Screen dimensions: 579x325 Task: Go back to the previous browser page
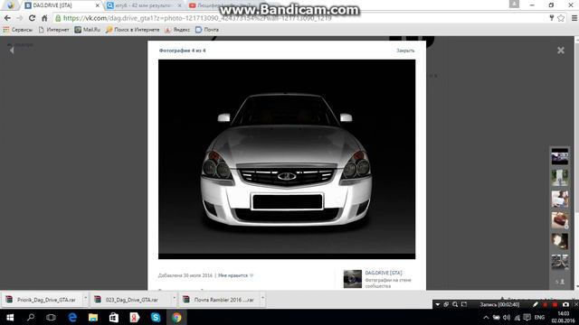coord(7,18)
